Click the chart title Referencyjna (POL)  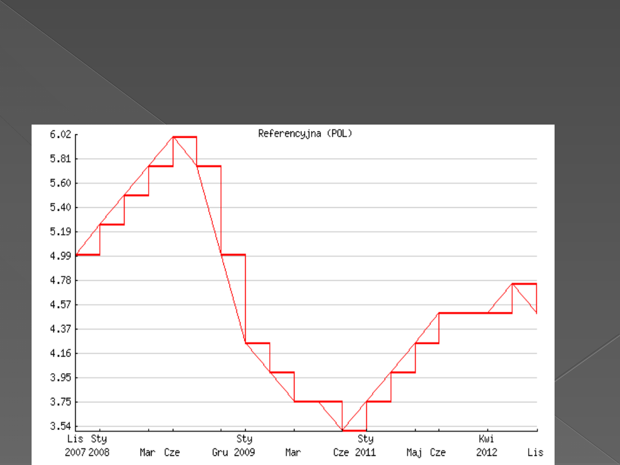point(305,134)
